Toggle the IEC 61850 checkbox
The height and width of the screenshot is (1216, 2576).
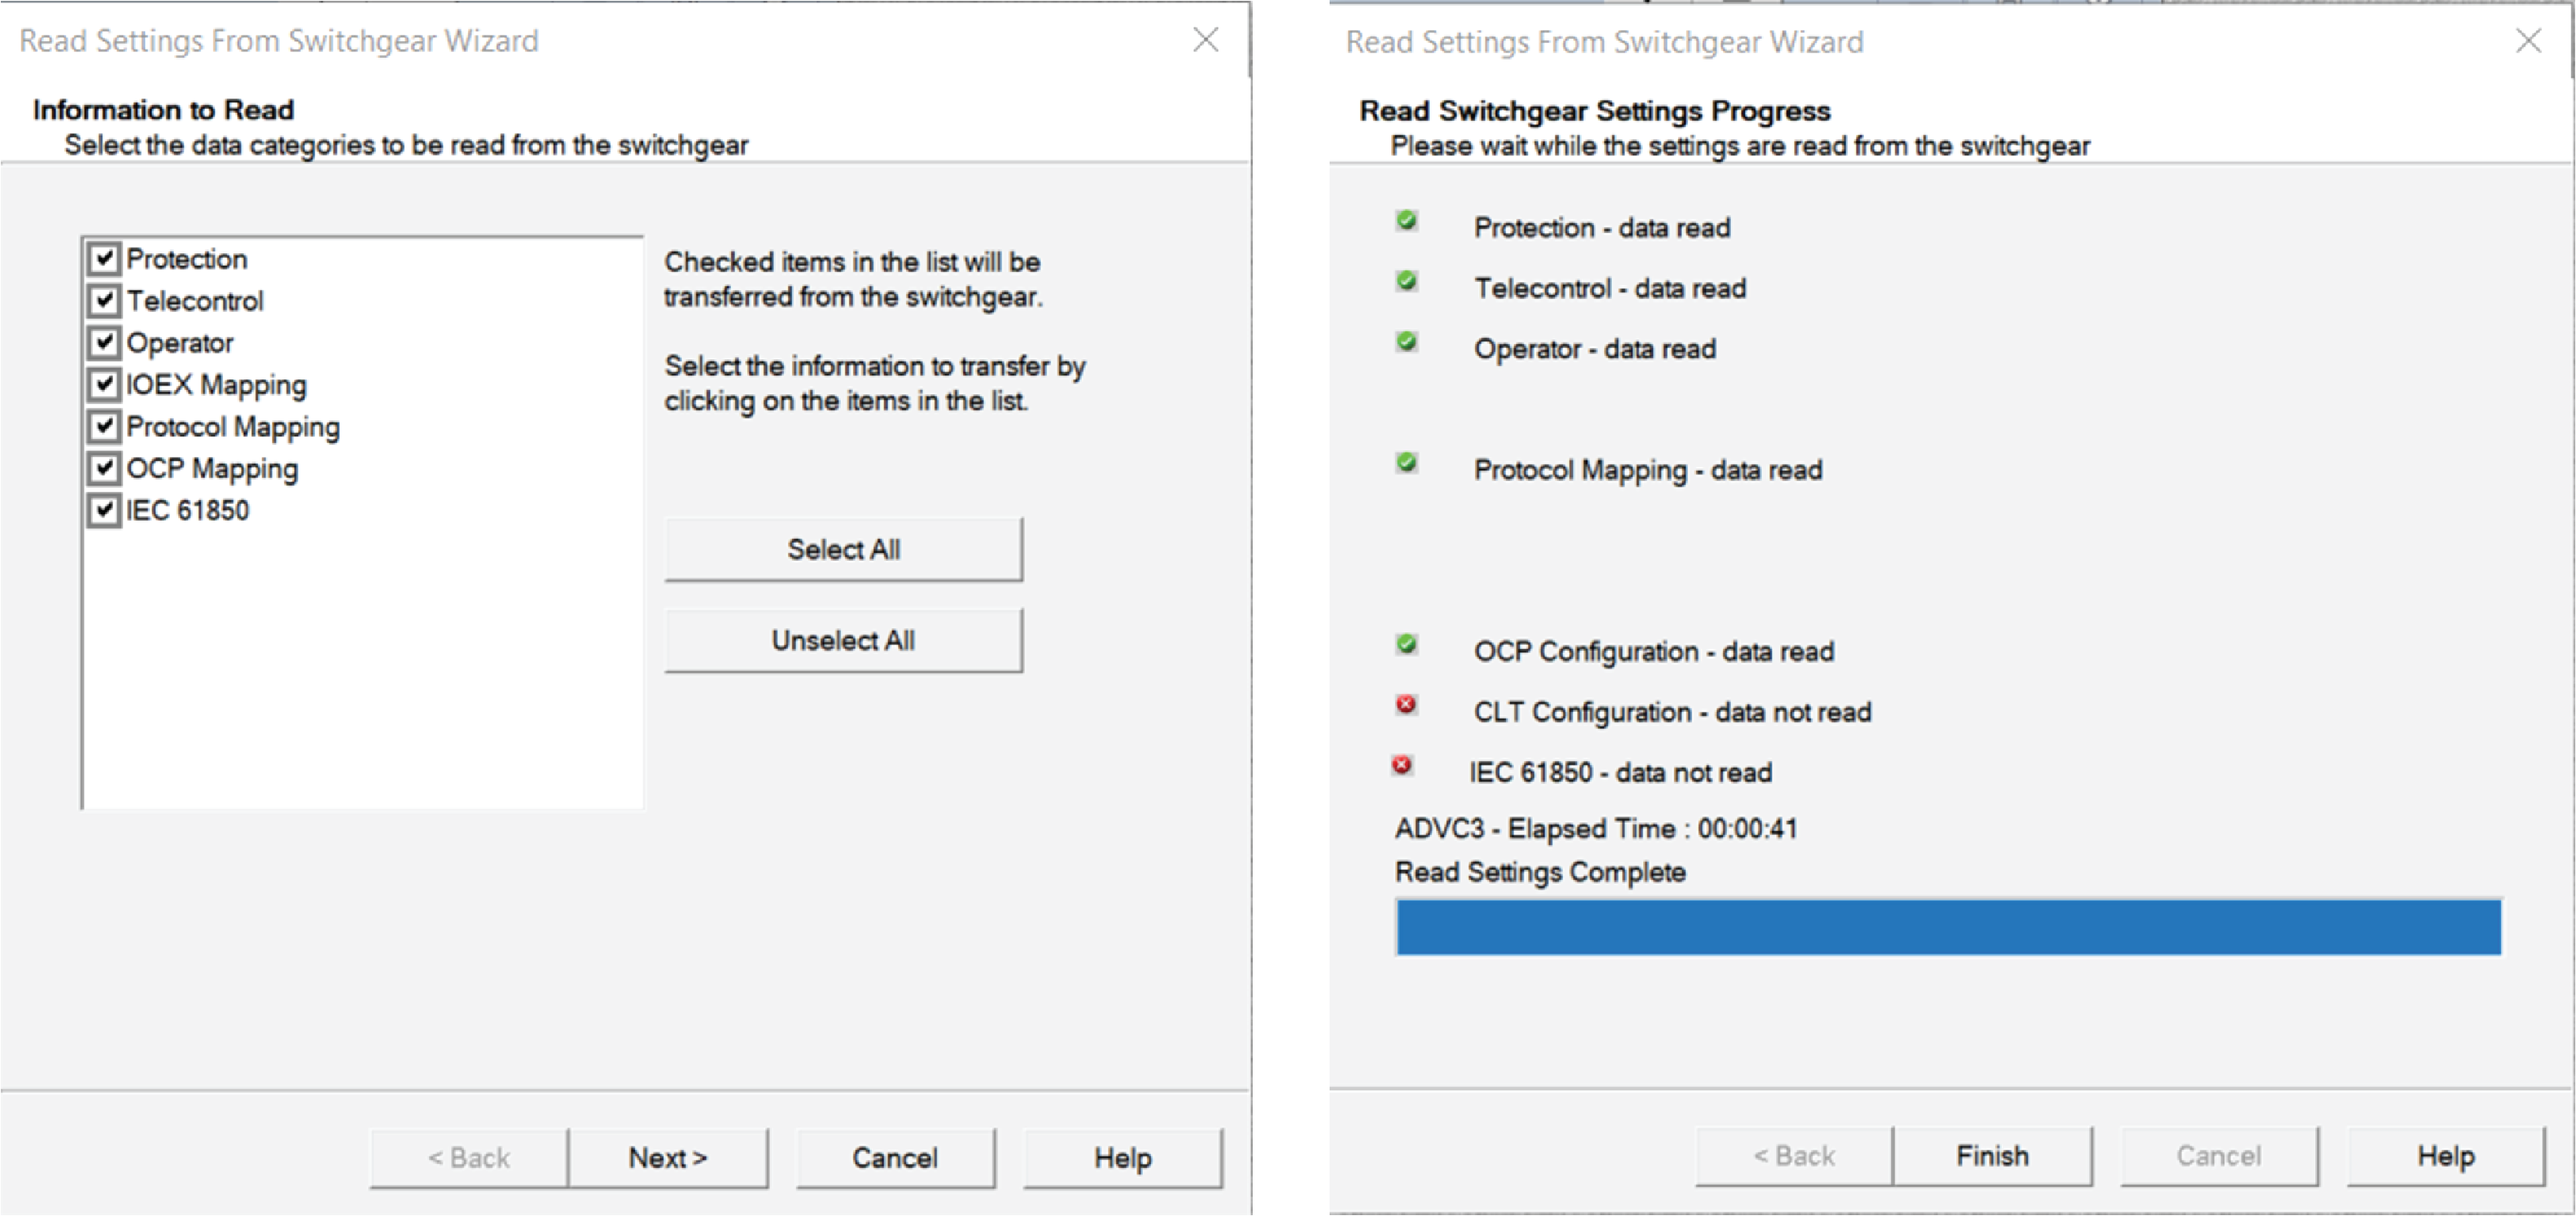click(x=104, y=511)
